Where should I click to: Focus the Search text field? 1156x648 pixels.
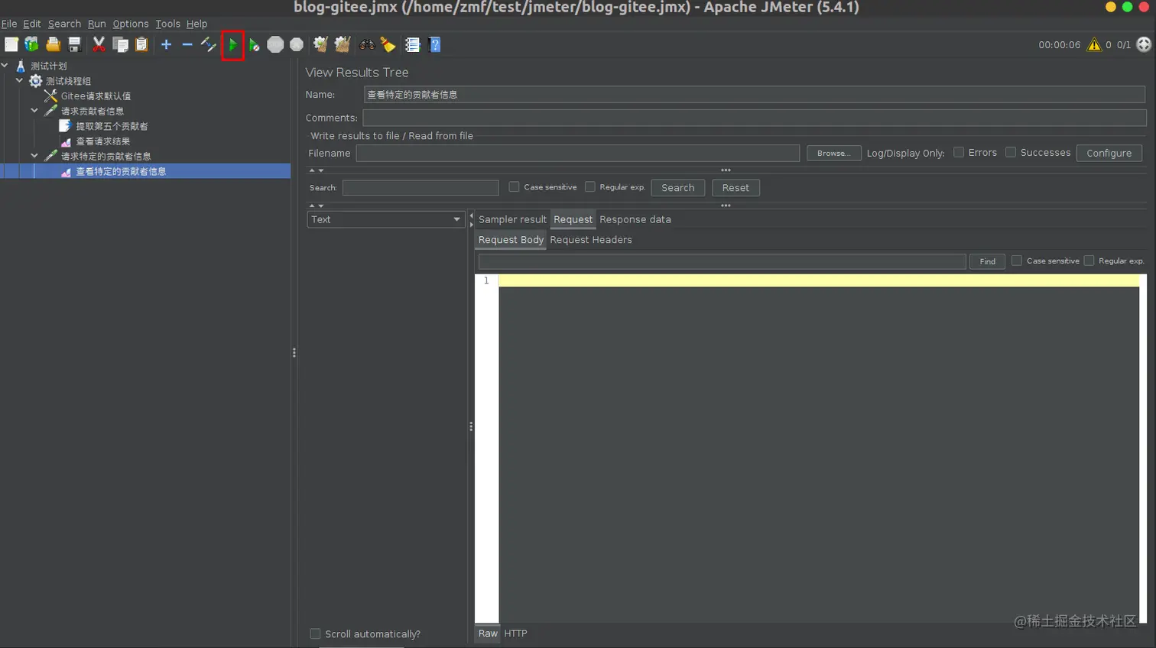tap(421, 188)
